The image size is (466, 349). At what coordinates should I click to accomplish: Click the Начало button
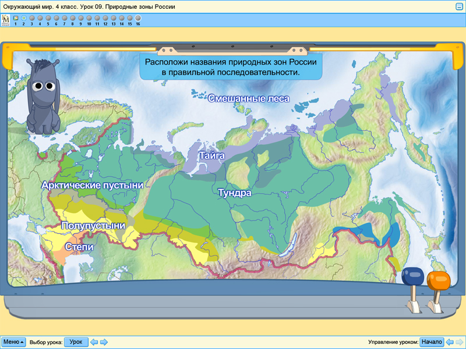click(x=432, y=342)
